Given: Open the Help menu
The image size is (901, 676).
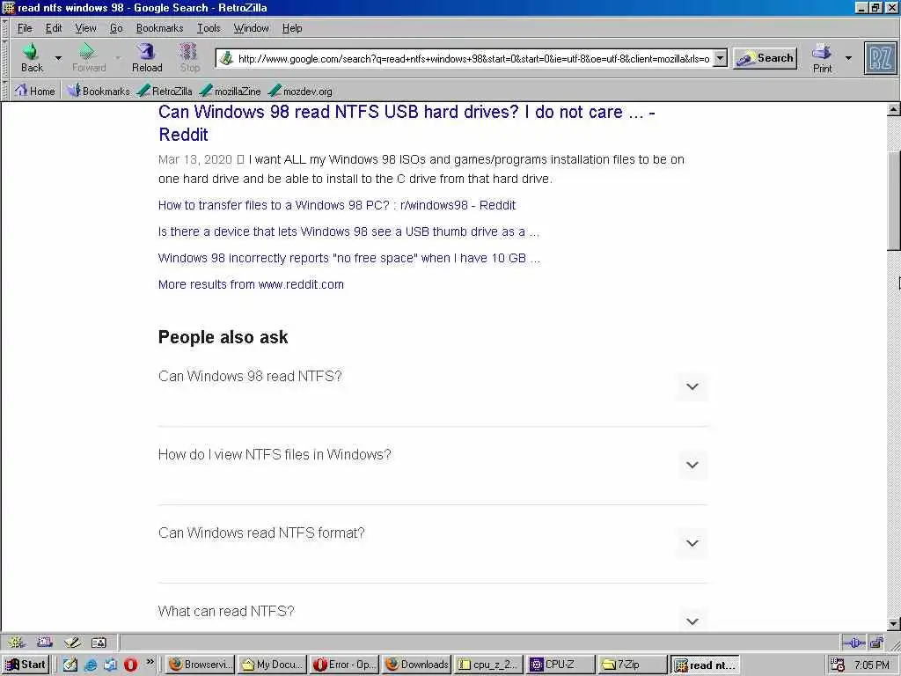Looking at the screenshot, I should click(x=292, y=28).
